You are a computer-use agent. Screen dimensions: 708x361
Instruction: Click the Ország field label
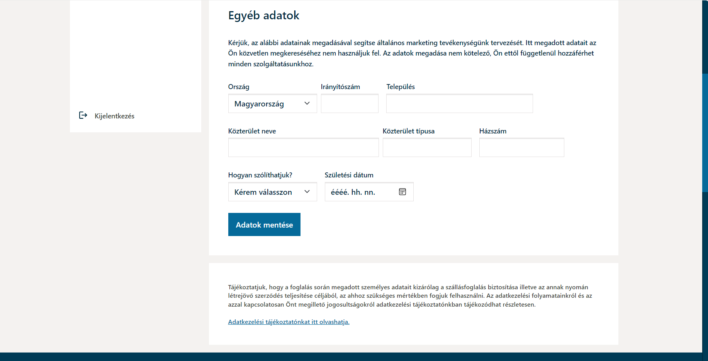coord(239,87)
